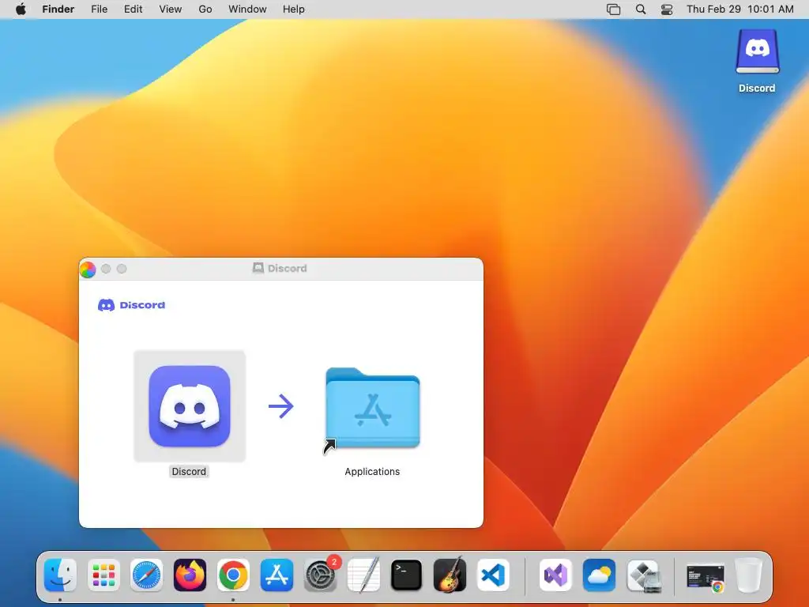Open the Finder menu in menu bar
This screenshot has height=607, width=809.
[x=58, y=9]
